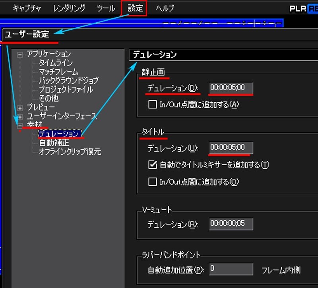Screen dimensions: 318x288
Task: Click the V-ミュート duration field
Action: pos(231,224)
